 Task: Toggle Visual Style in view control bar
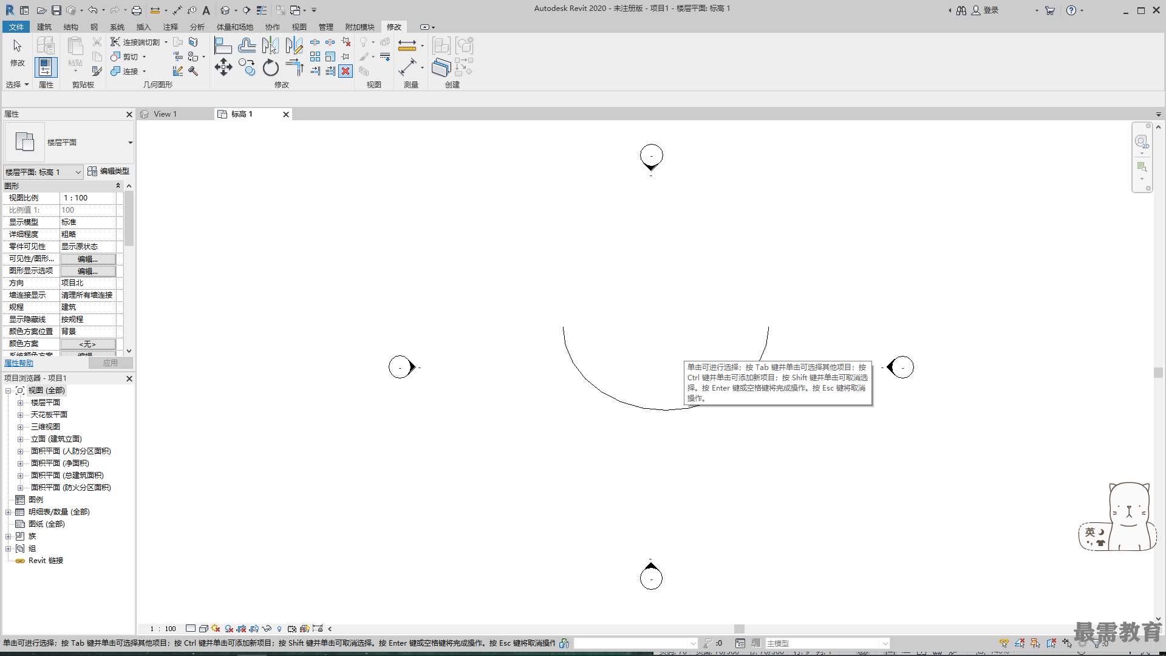204,629
